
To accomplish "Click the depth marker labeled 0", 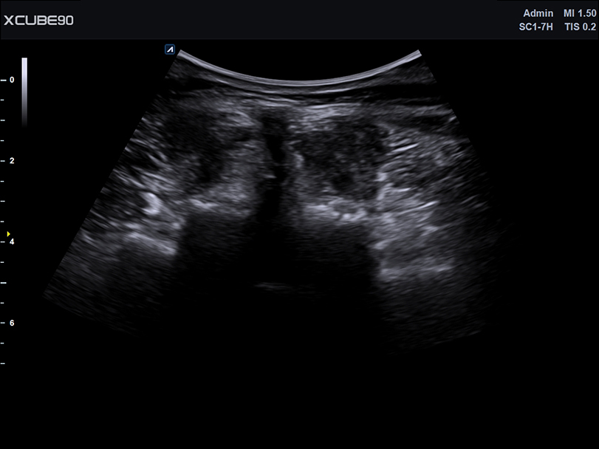I will [x=12, y=78].
